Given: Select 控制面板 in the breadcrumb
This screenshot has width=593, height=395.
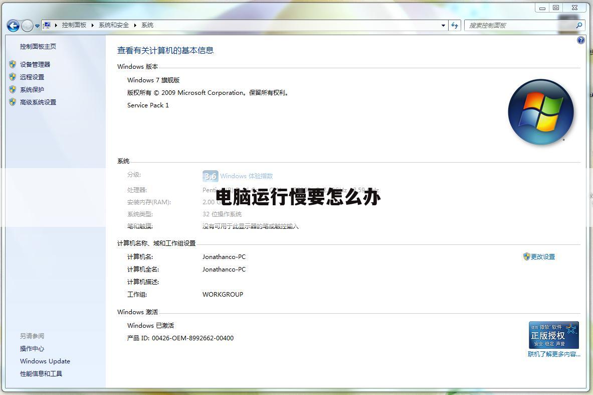Looking at the screenshot, I should 74,25.
